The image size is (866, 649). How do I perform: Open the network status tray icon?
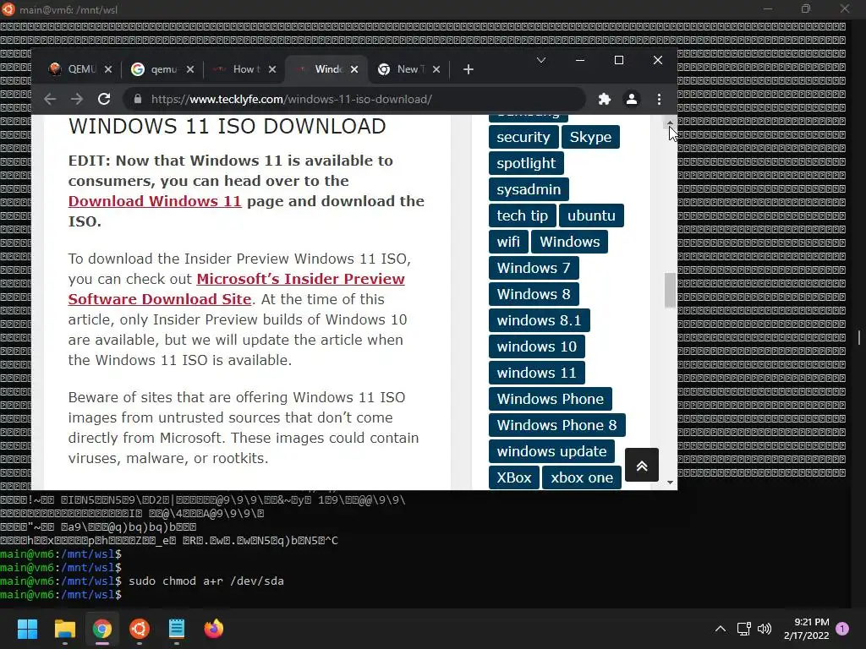coord(743,629)
